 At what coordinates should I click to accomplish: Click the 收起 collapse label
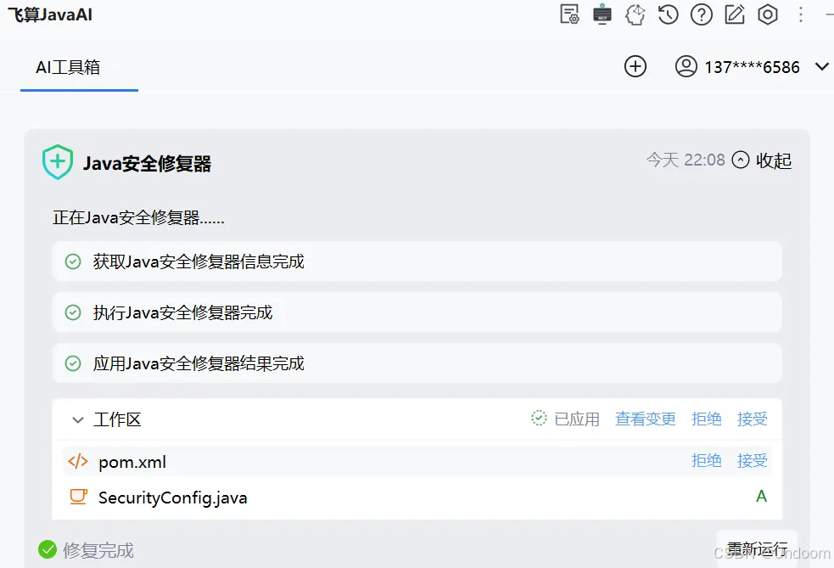point(774,160)
